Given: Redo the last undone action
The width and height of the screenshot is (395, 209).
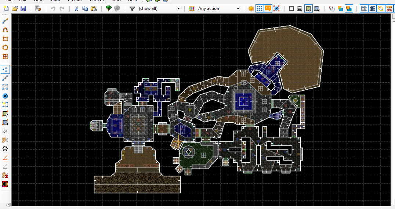Looking at the screenshot, I should [x=62, y=8].
